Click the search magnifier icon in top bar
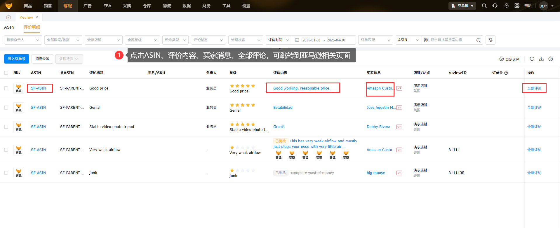560x228 pixels. pos(484,6)
